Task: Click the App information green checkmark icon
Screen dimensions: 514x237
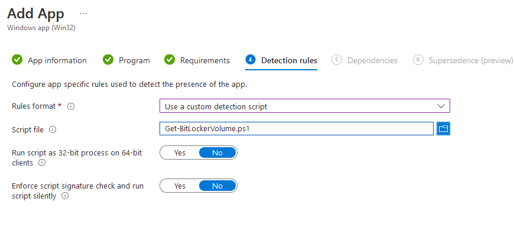Action: pyautogui.click(x=17, y=60)
